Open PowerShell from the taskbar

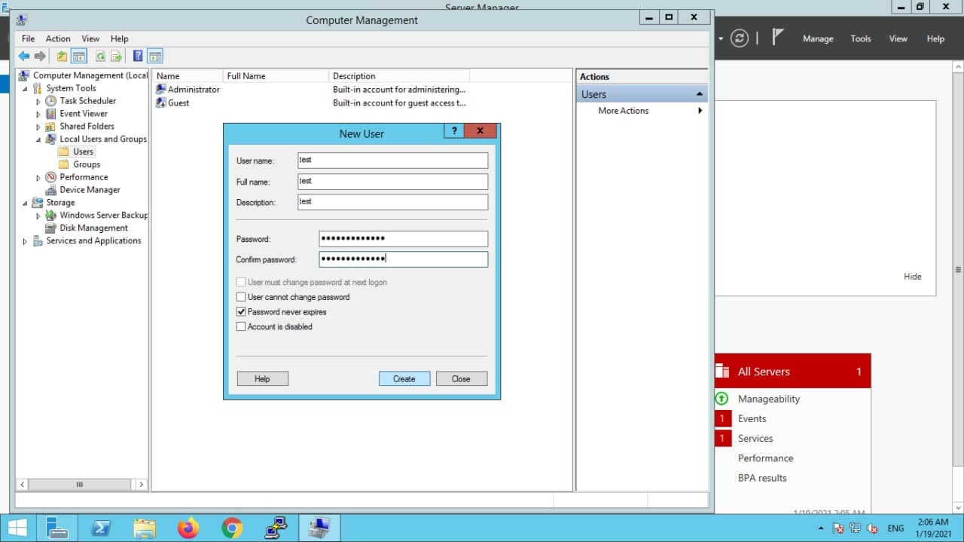pos(102,528)
